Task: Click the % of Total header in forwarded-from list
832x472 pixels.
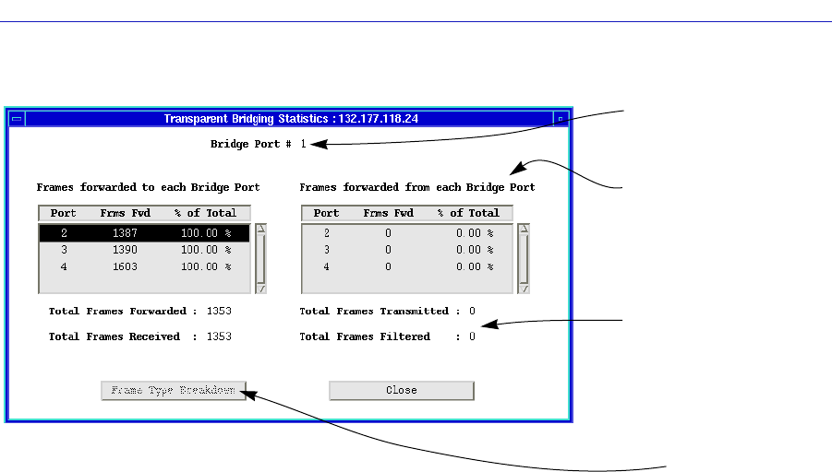Action: pos(467,213)
